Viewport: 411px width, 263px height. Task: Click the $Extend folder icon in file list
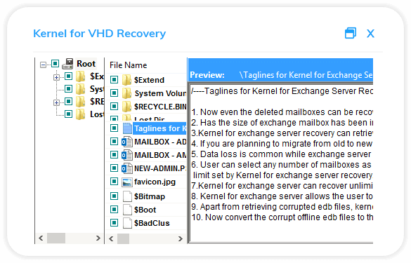[127, 79]
